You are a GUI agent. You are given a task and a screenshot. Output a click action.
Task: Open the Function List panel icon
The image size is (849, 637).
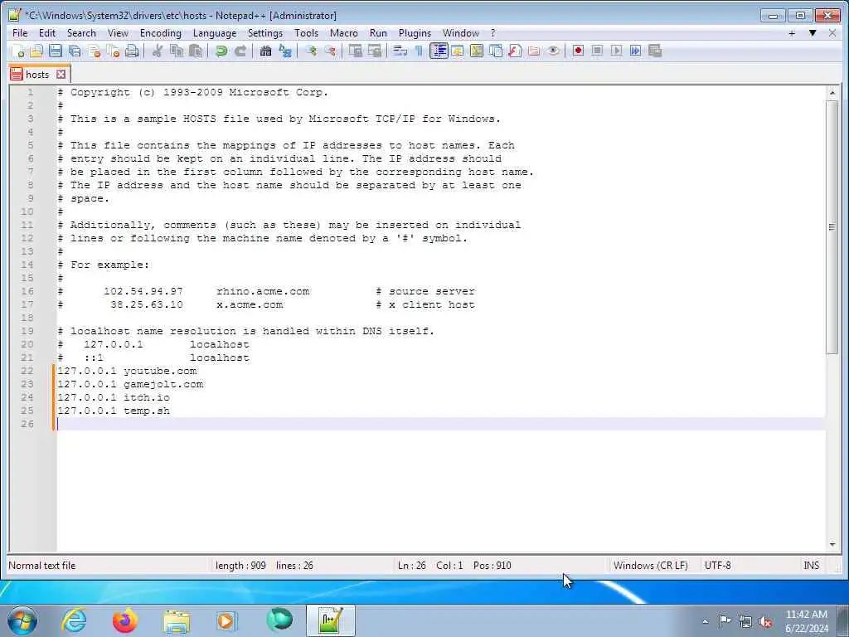[x=515, y=51]
